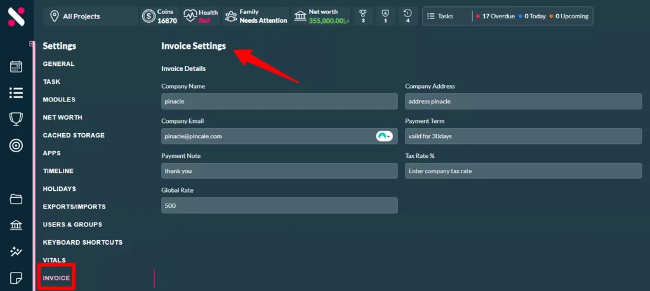Show the 17 Overdue tasks
This screenshot has height=291, width=650.
click(495, 16)
